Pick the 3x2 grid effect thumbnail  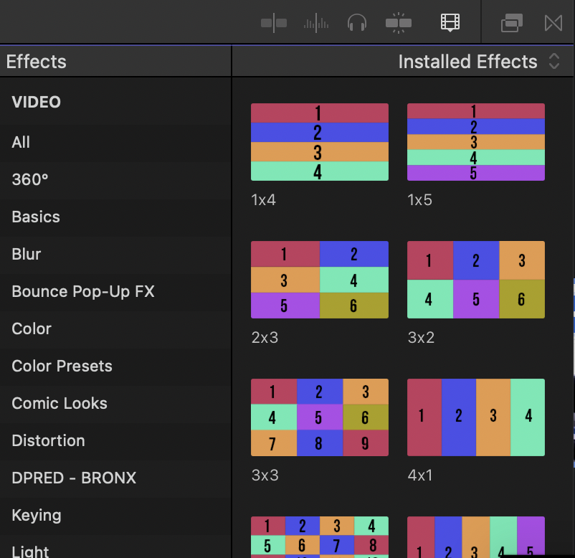coord(475,280)
